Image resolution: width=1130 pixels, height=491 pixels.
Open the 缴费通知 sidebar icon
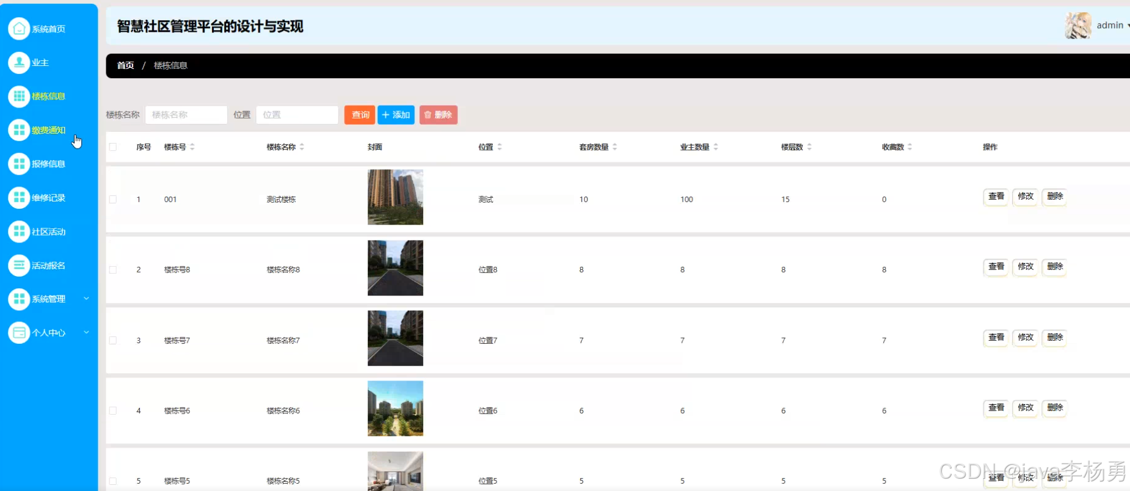coord(19,129)
